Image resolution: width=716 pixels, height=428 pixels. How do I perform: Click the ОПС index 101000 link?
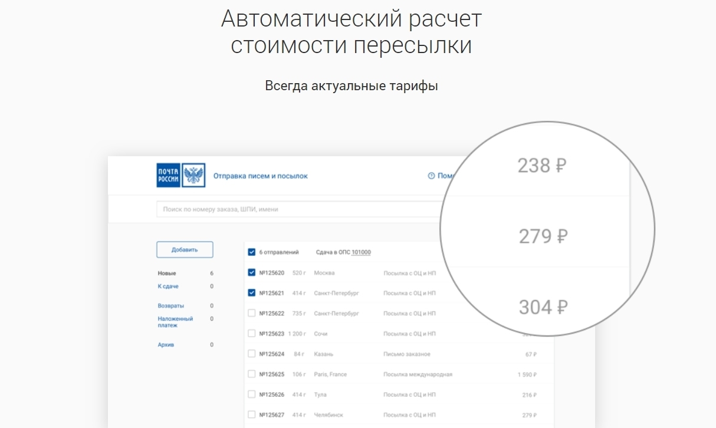coord(361,252)
